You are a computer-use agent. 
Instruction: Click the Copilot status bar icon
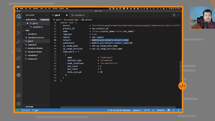[169, 110]
